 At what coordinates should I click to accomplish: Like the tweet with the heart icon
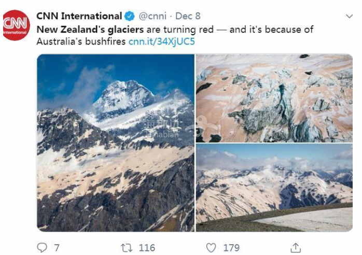click(x=211, y=247)
